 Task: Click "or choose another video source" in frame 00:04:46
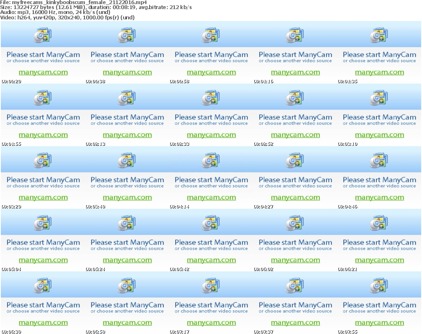pos(380,186)
